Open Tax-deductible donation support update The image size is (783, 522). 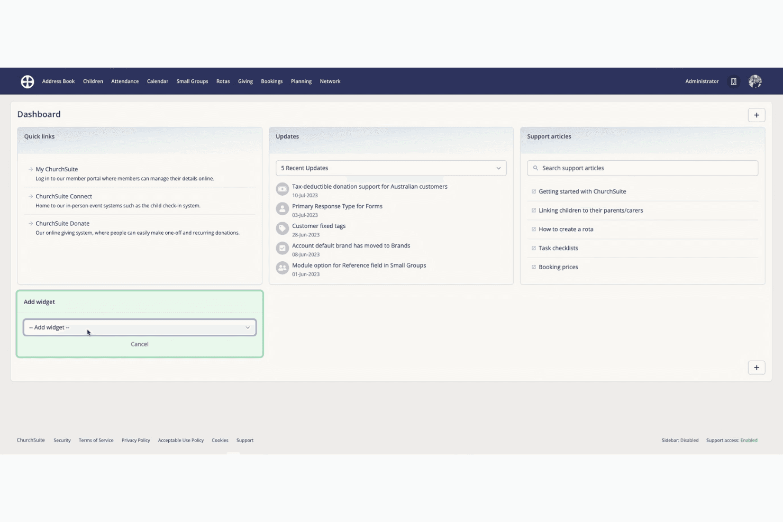[370, 187]
